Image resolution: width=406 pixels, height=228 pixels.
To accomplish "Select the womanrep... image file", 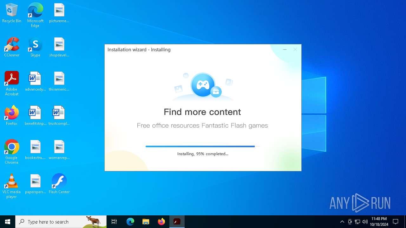I will [x=59, y=150].
